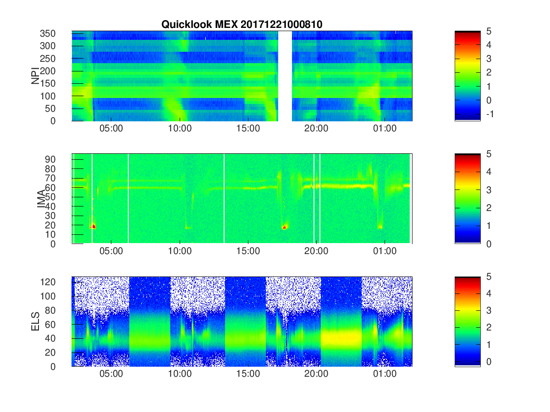This screenshot has width=550, height=412.
Task: Click the red hotspot in IMA panel before 05:00
Action: [x=93, y=226]
